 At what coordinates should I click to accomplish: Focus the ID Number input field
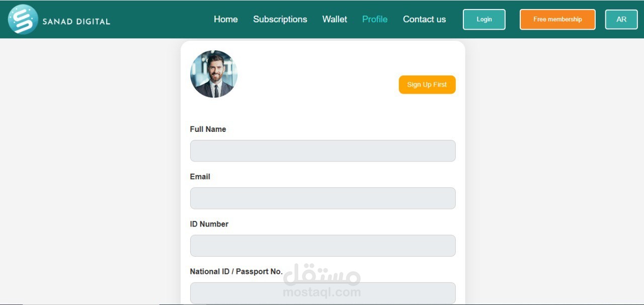[323, 246]
